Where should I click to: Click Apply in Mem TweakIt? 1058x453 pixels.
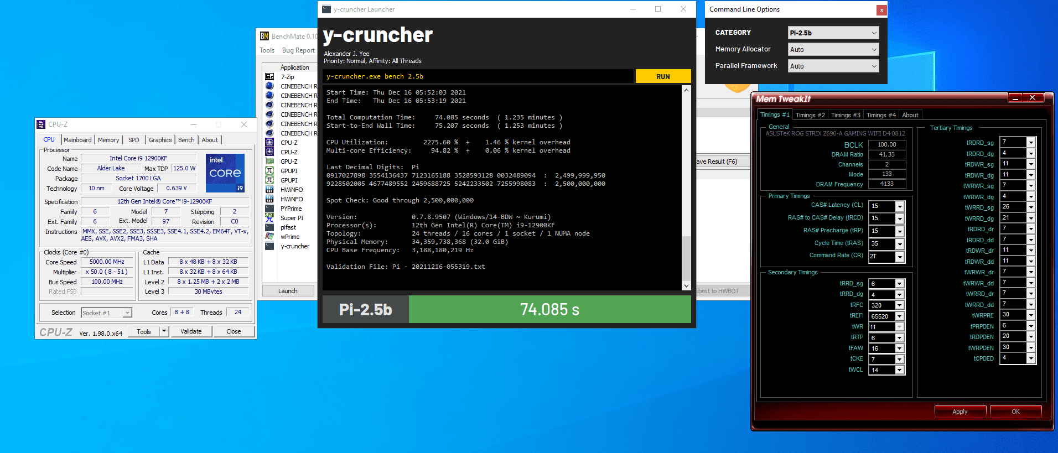(960, 412)
